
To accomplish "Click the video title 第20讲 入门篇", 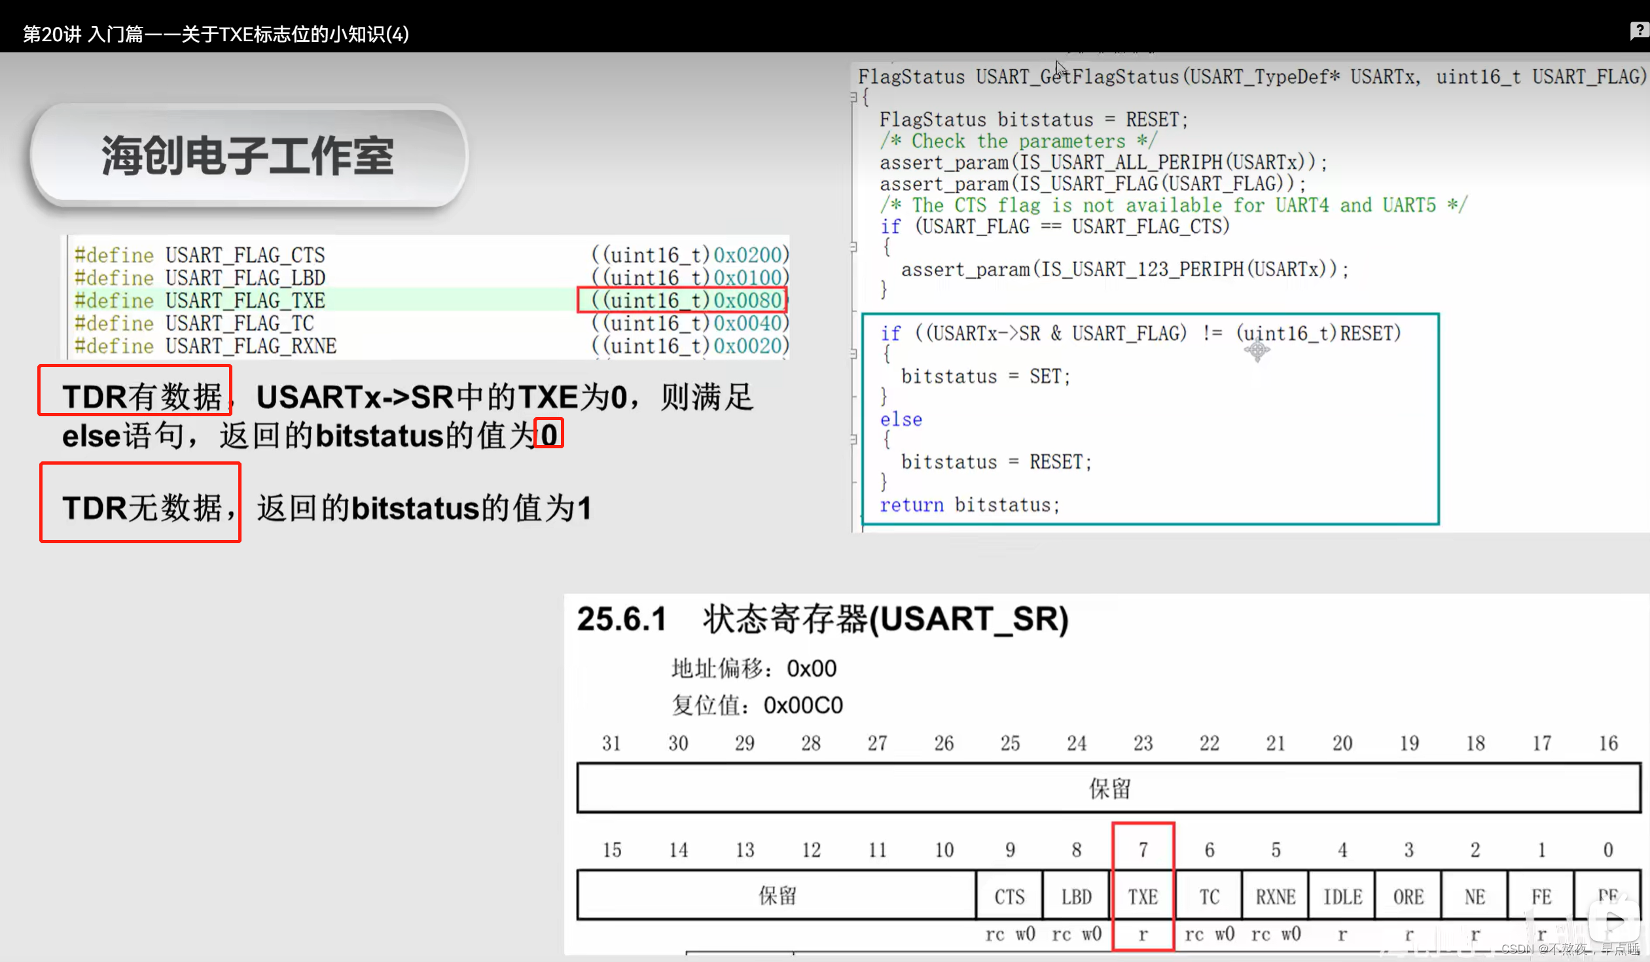I will (216, 34).
